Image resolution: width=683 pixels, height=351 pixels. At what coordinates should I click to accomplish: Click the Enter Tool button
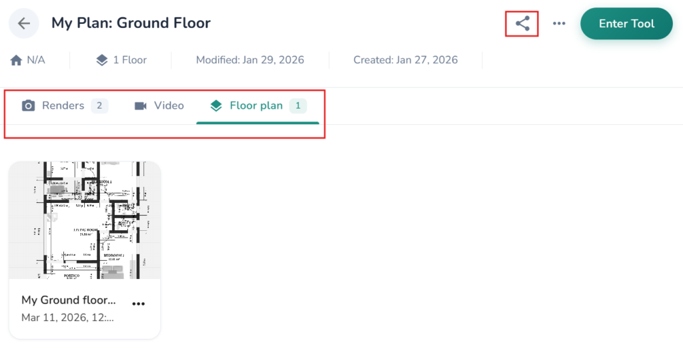[x=626, y=24]
